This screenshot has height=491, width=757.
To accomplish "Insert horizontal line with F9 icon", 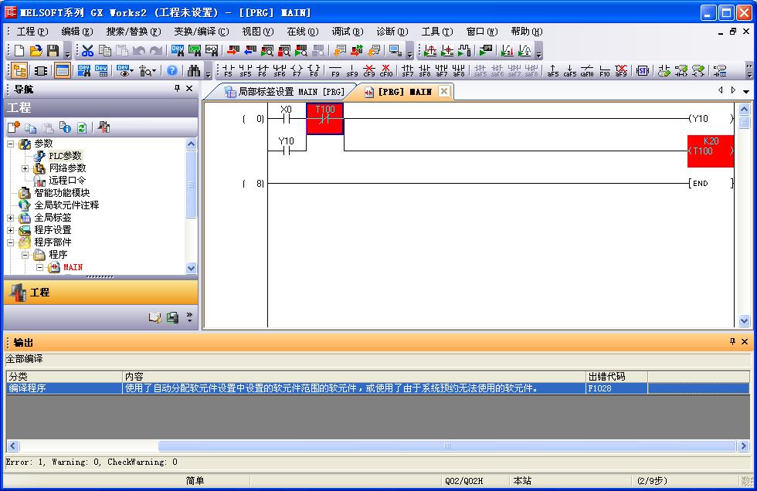I will tap(335, 71).
